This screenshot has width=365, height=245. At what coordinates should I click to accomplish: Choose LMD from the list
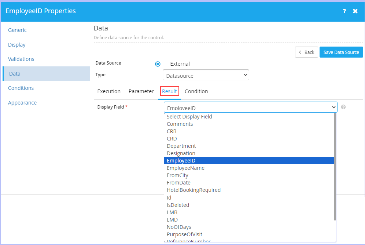click(249, 220)
